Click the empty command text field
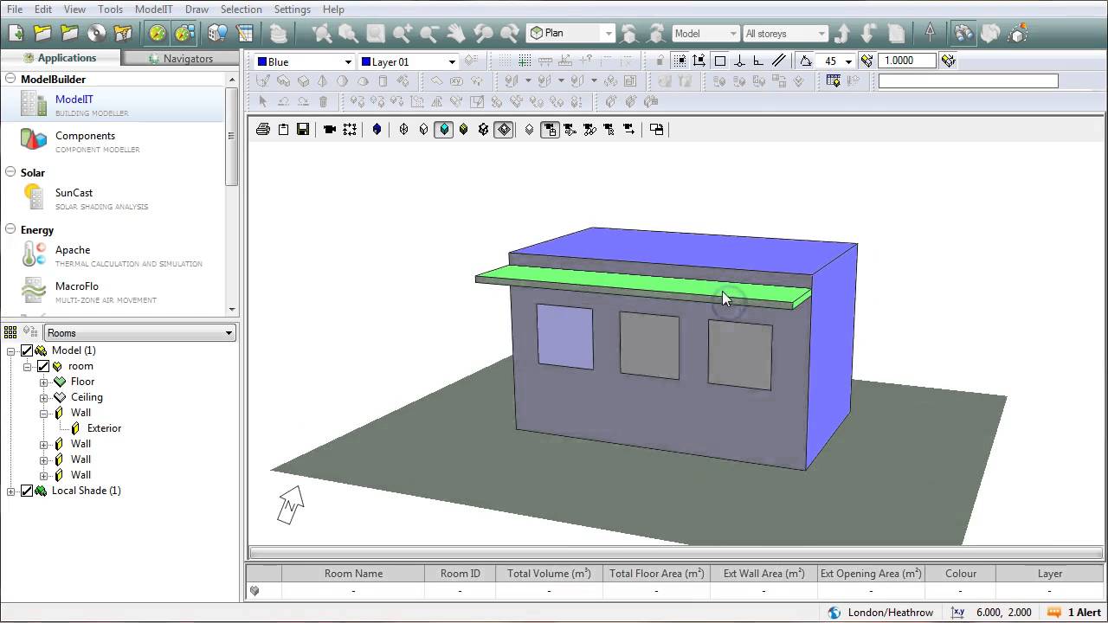Screen dimensions: 1108x623 point(968,80)
